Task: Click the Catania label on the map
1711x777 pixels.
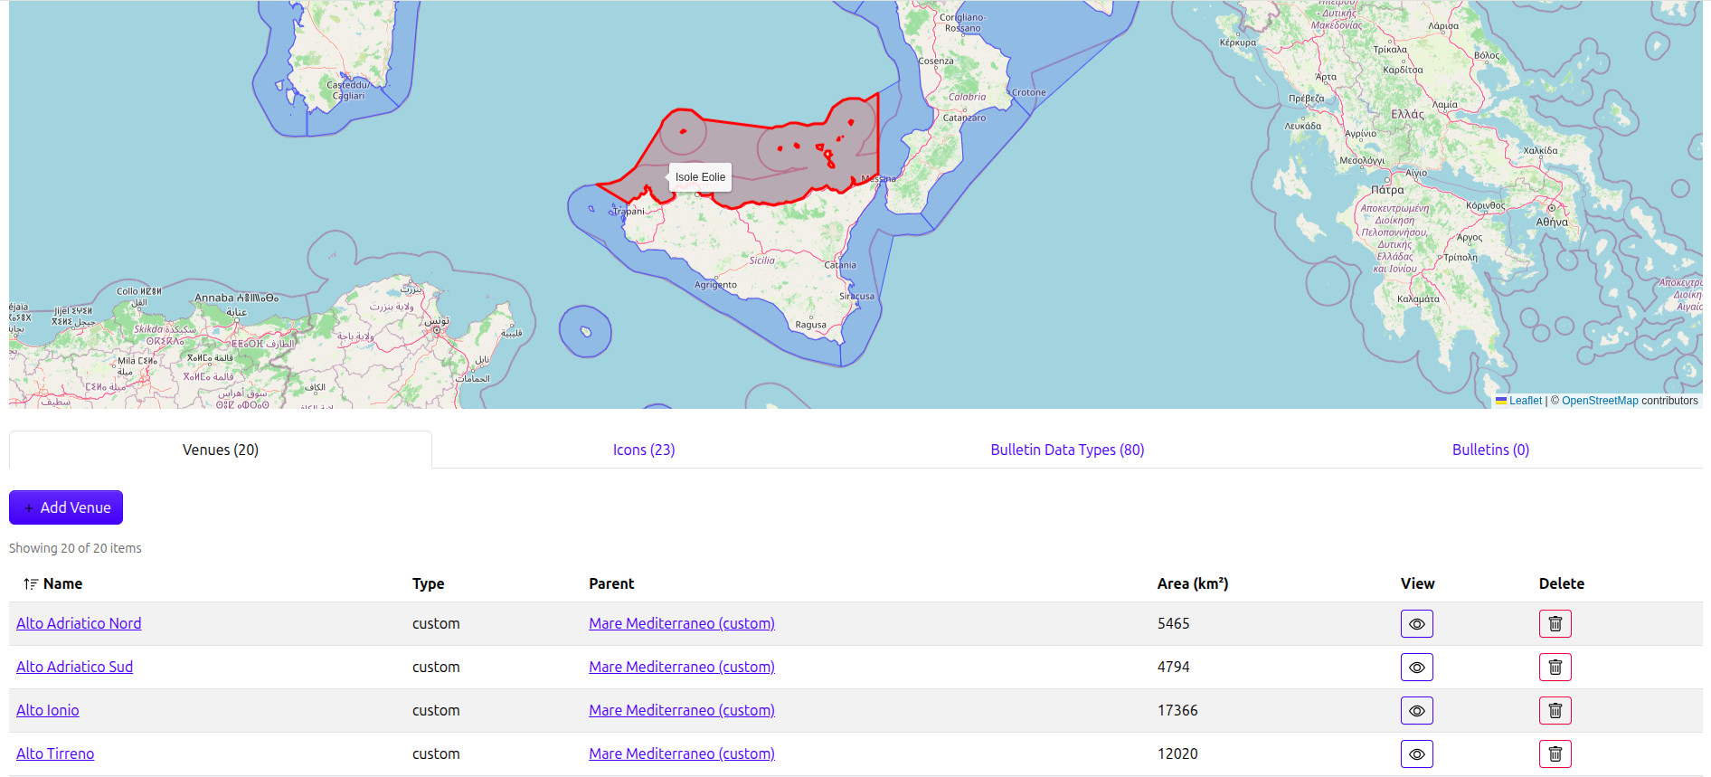Action: coord(840,265)
